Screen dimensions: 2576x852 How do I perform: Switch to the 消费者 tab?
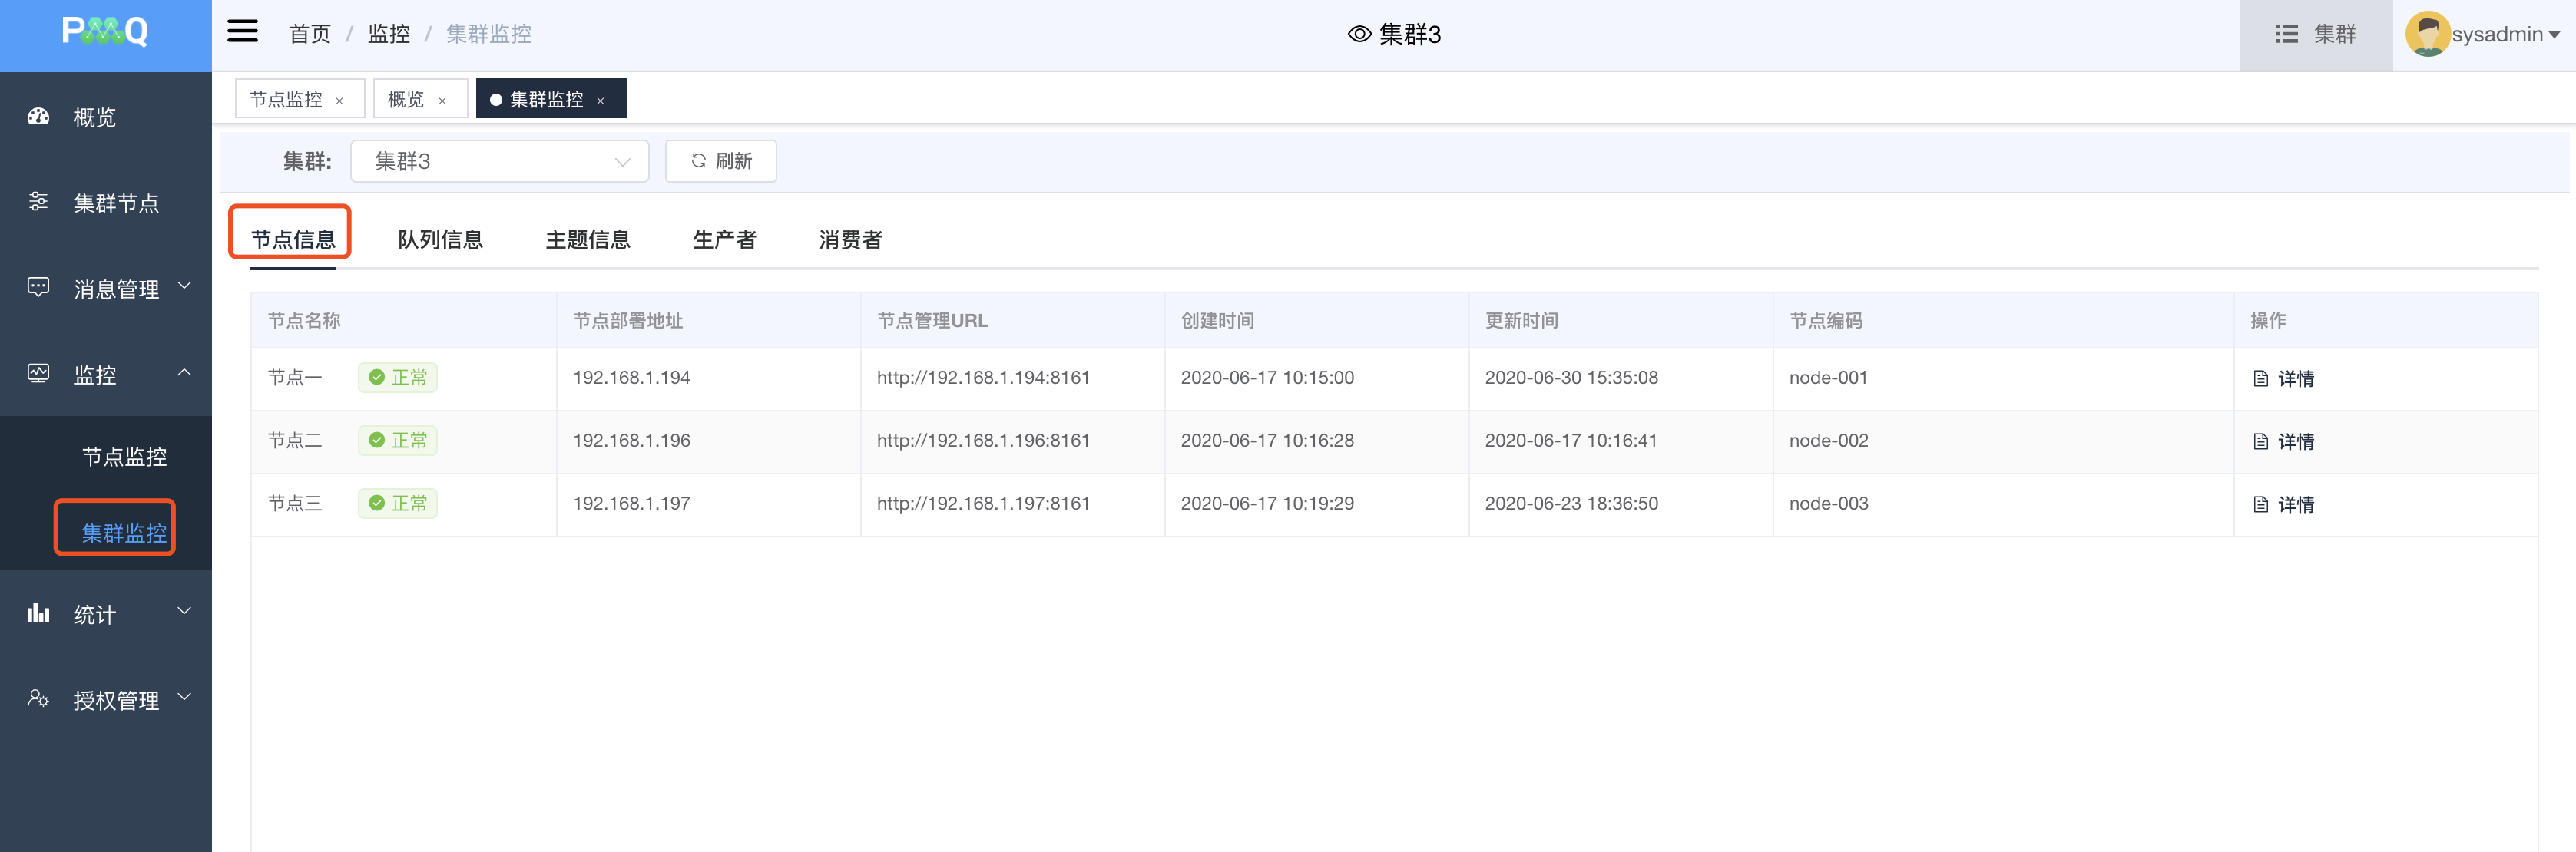click(850, 239)
